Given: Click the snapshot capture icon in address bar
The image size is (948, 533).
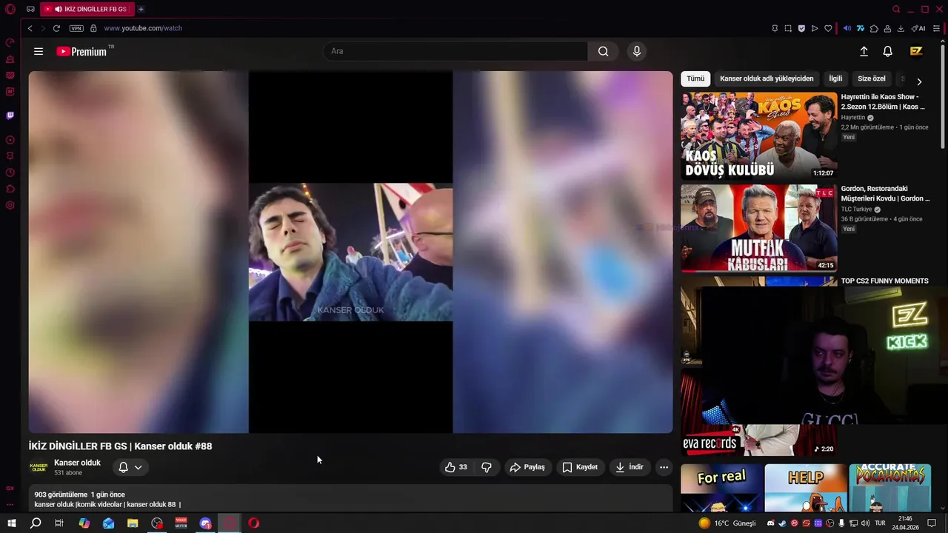Looking at the screenshot, I should click(x=788, y=28).
